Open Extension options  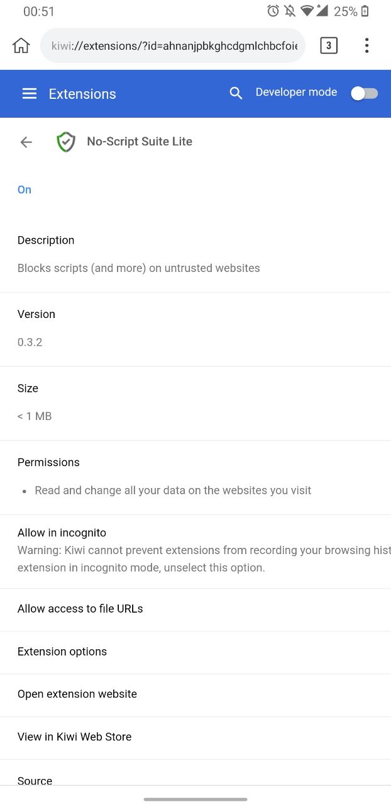[196, 652]
